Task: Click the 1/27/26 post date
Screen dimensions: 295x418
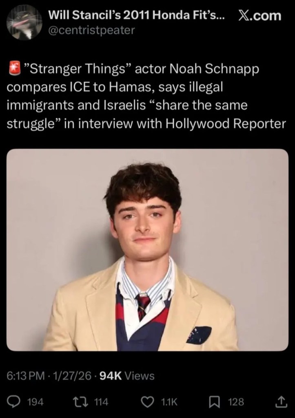Action: click(73, 376)
